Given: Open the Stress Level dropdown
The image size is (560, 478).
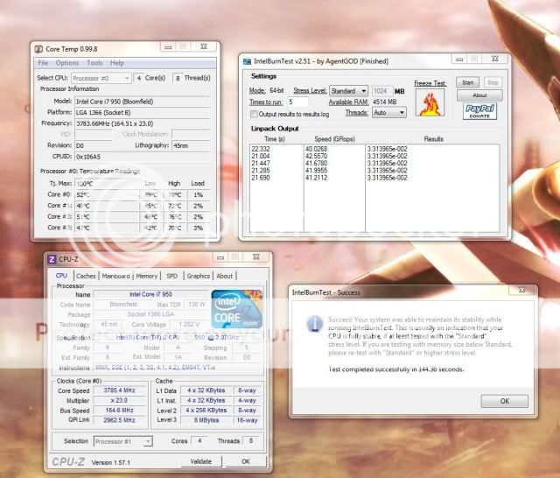Looking at the screenshot, I should (x=348, y=91).
